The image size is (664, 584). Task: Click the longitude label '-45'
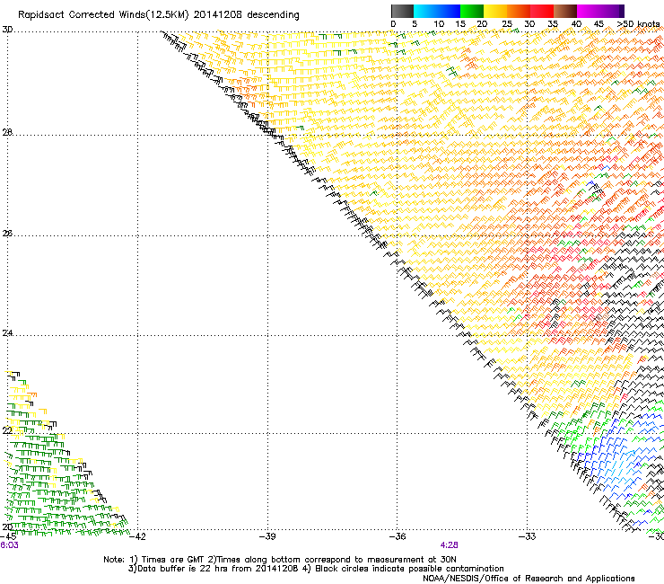(x=8, y=536)
